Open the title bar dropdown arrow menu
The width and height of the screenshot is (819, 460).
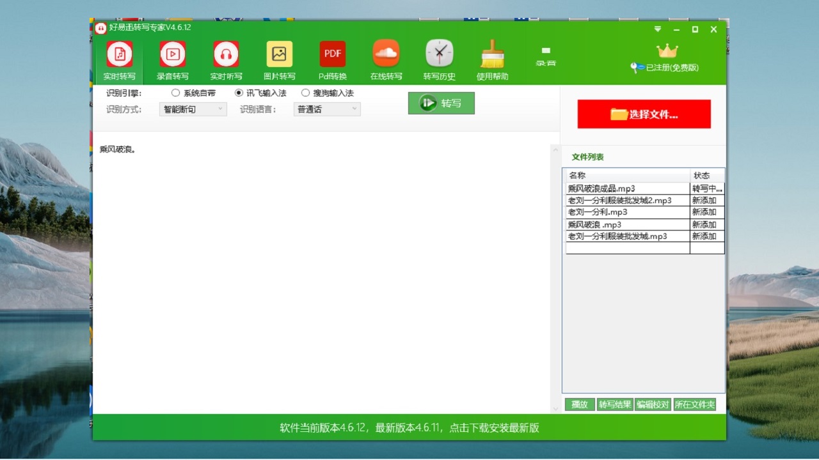point(658,29)
